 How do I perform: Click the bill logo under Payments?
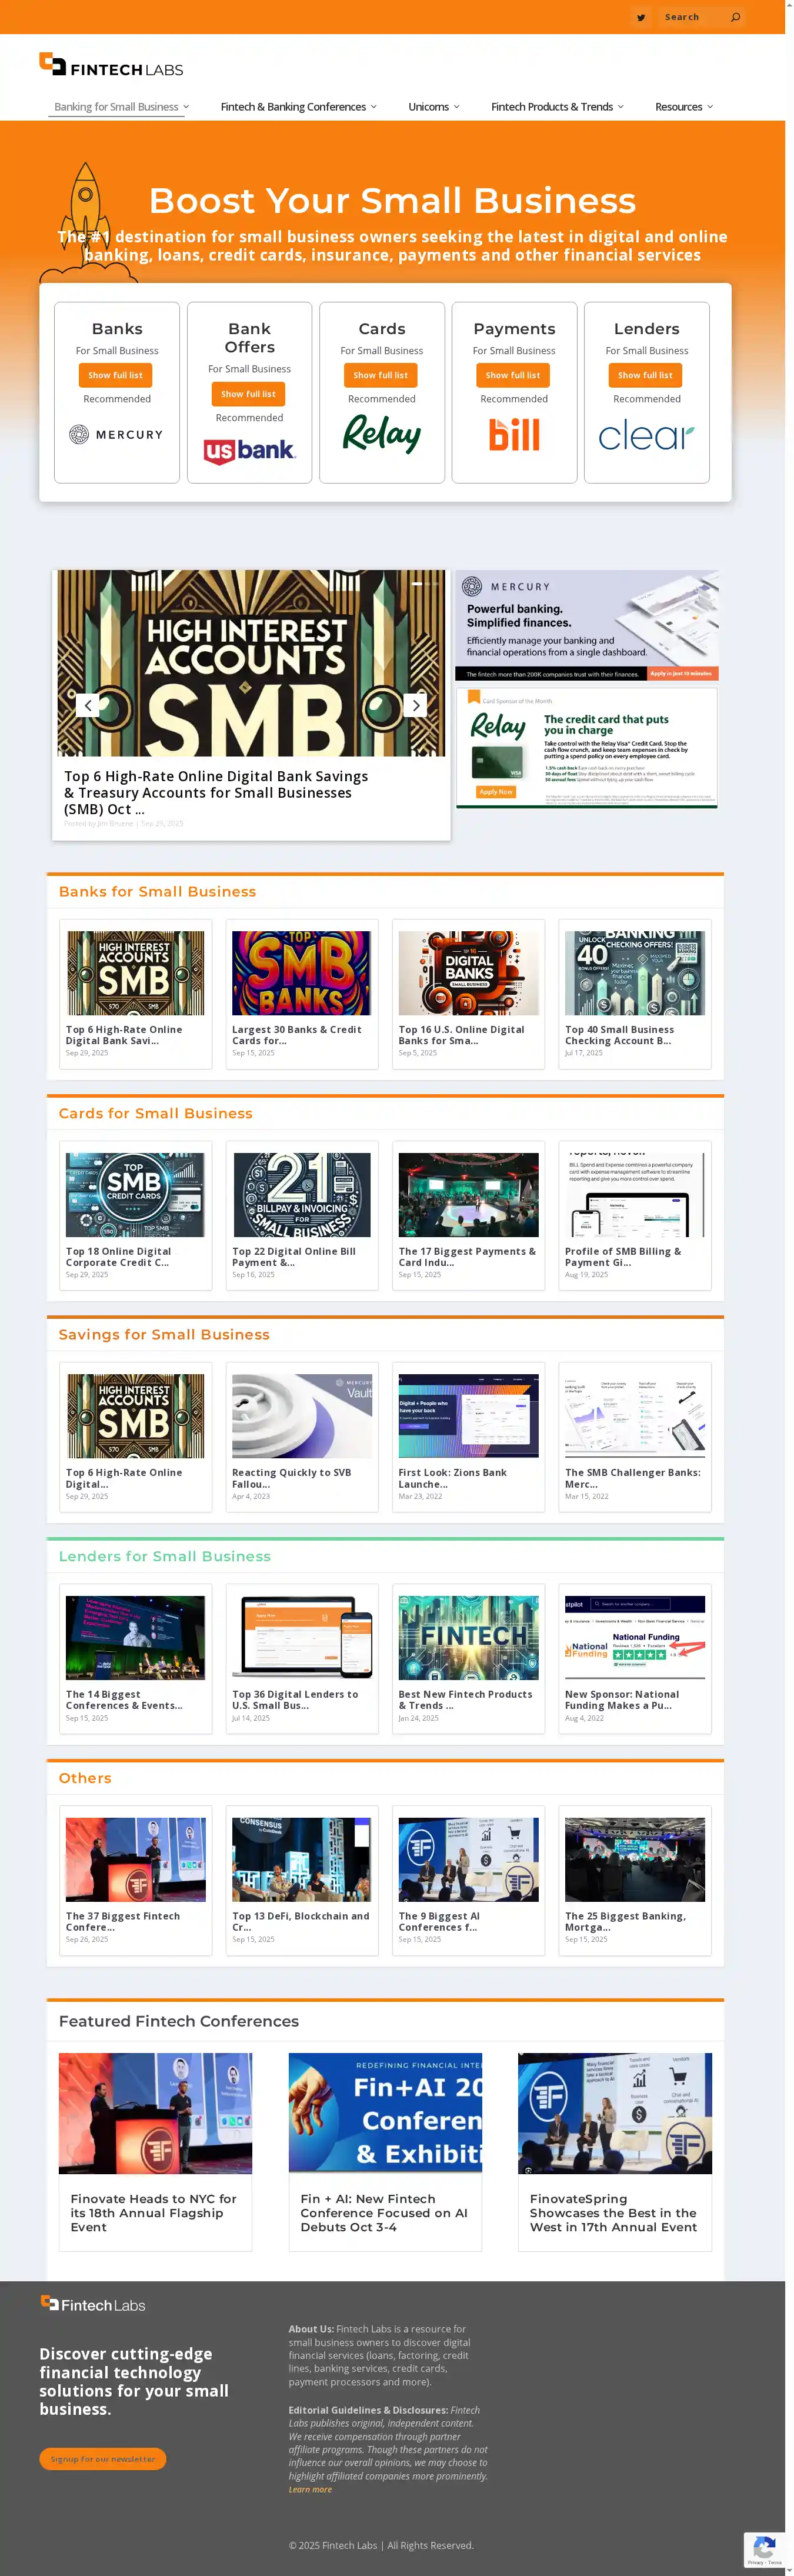click(x=514, y=435)
